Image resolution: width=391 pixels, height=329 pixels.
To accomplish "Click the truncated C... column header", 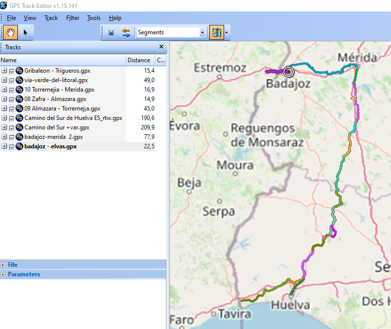I will coord(161,60).
